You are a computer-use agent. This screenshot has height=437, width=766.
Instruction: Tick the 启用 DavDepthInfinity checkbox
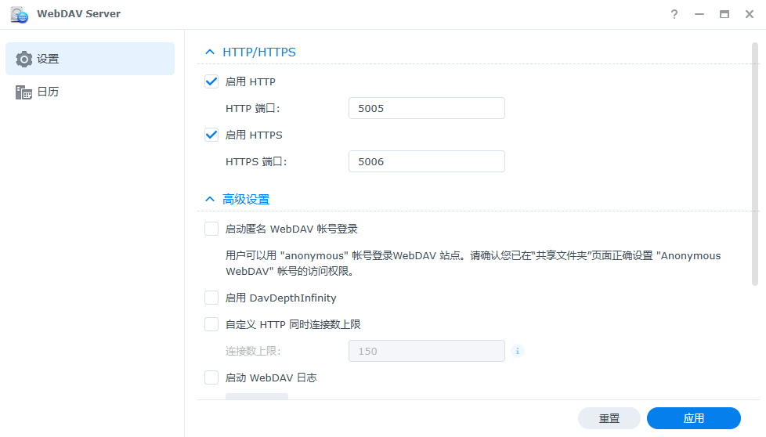point(211,298)
